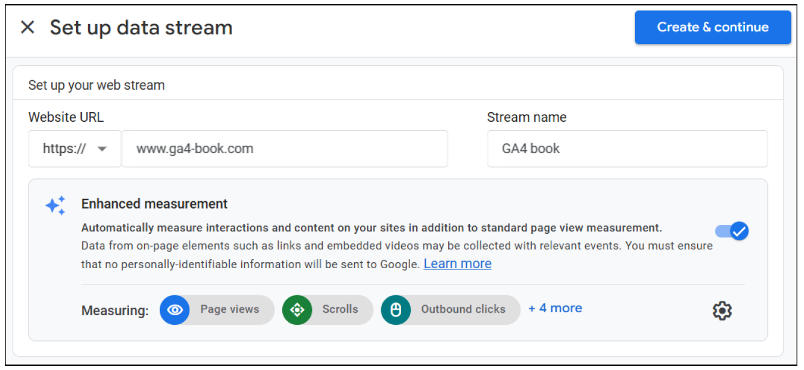
Task: Select the Page views eye icon
Action: pos(175,310)
